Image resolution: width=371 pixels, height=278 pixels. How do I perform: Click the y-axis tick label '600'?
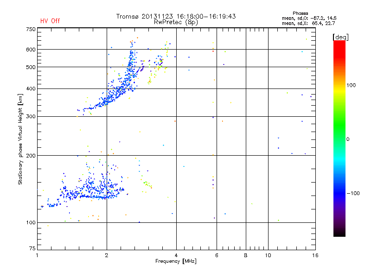click(x=31, y=50)
